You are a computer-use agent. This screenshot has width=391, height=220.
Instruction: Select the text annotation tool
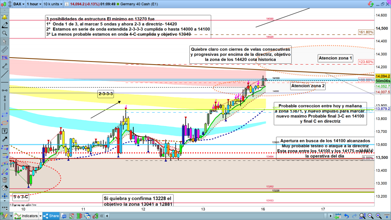pyautogui.click(x=5, y=131)
